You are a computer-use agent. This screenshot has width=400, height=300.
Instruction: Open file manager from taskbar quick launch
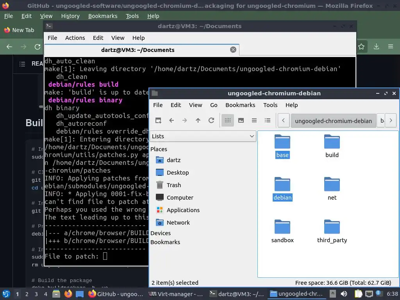[x=56, y=294]
